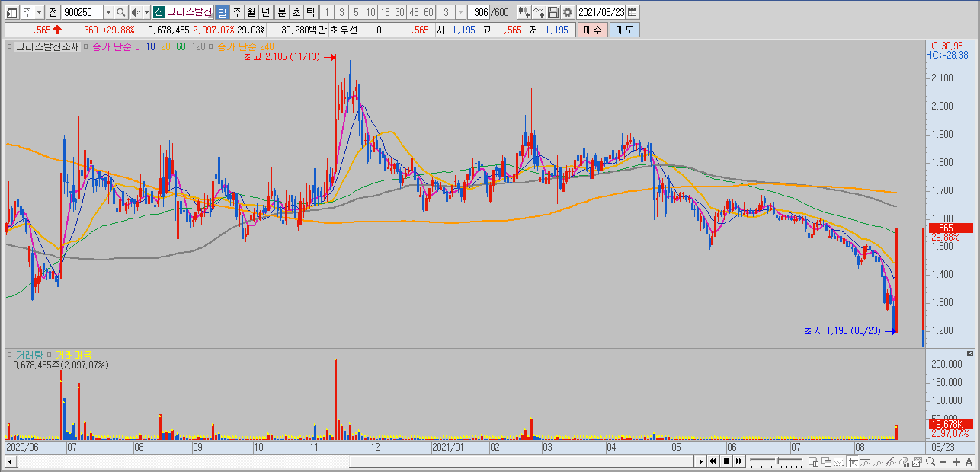Click the dotted-box chart icon in bottom toolbar
The height and width of the screenshot is (472, 980).
click(x=839, y=461)
